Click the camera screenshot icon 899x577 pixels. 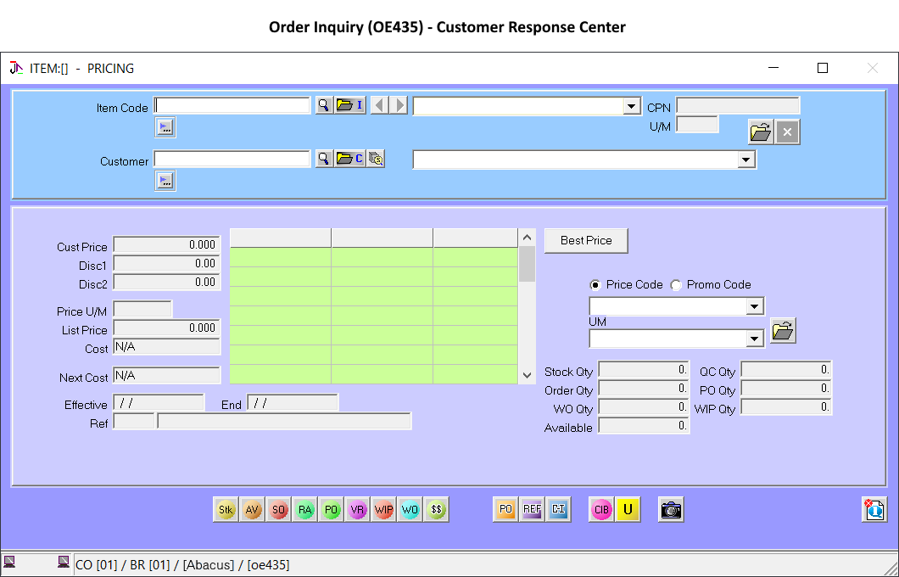[670, 509]
